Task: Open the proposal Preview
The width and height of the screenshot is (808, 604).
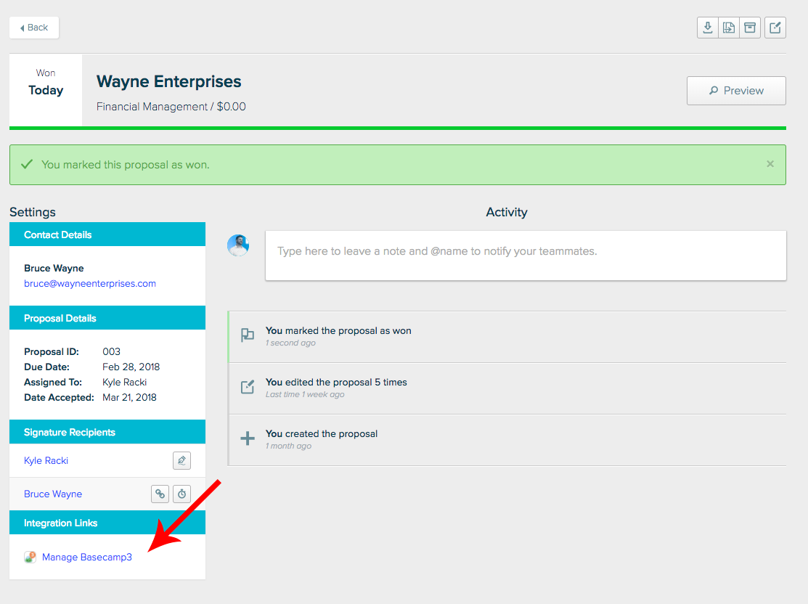Action: tap(736, 91)
